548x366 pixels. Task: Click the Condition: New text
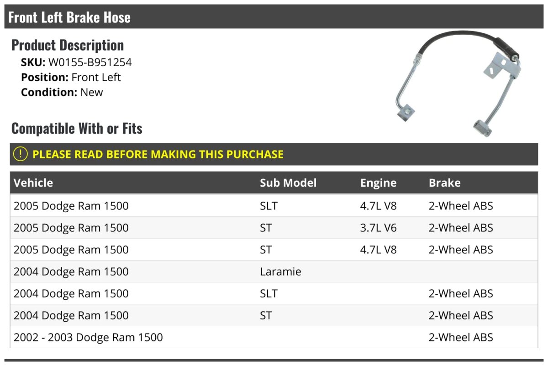[x=62, y=92]
